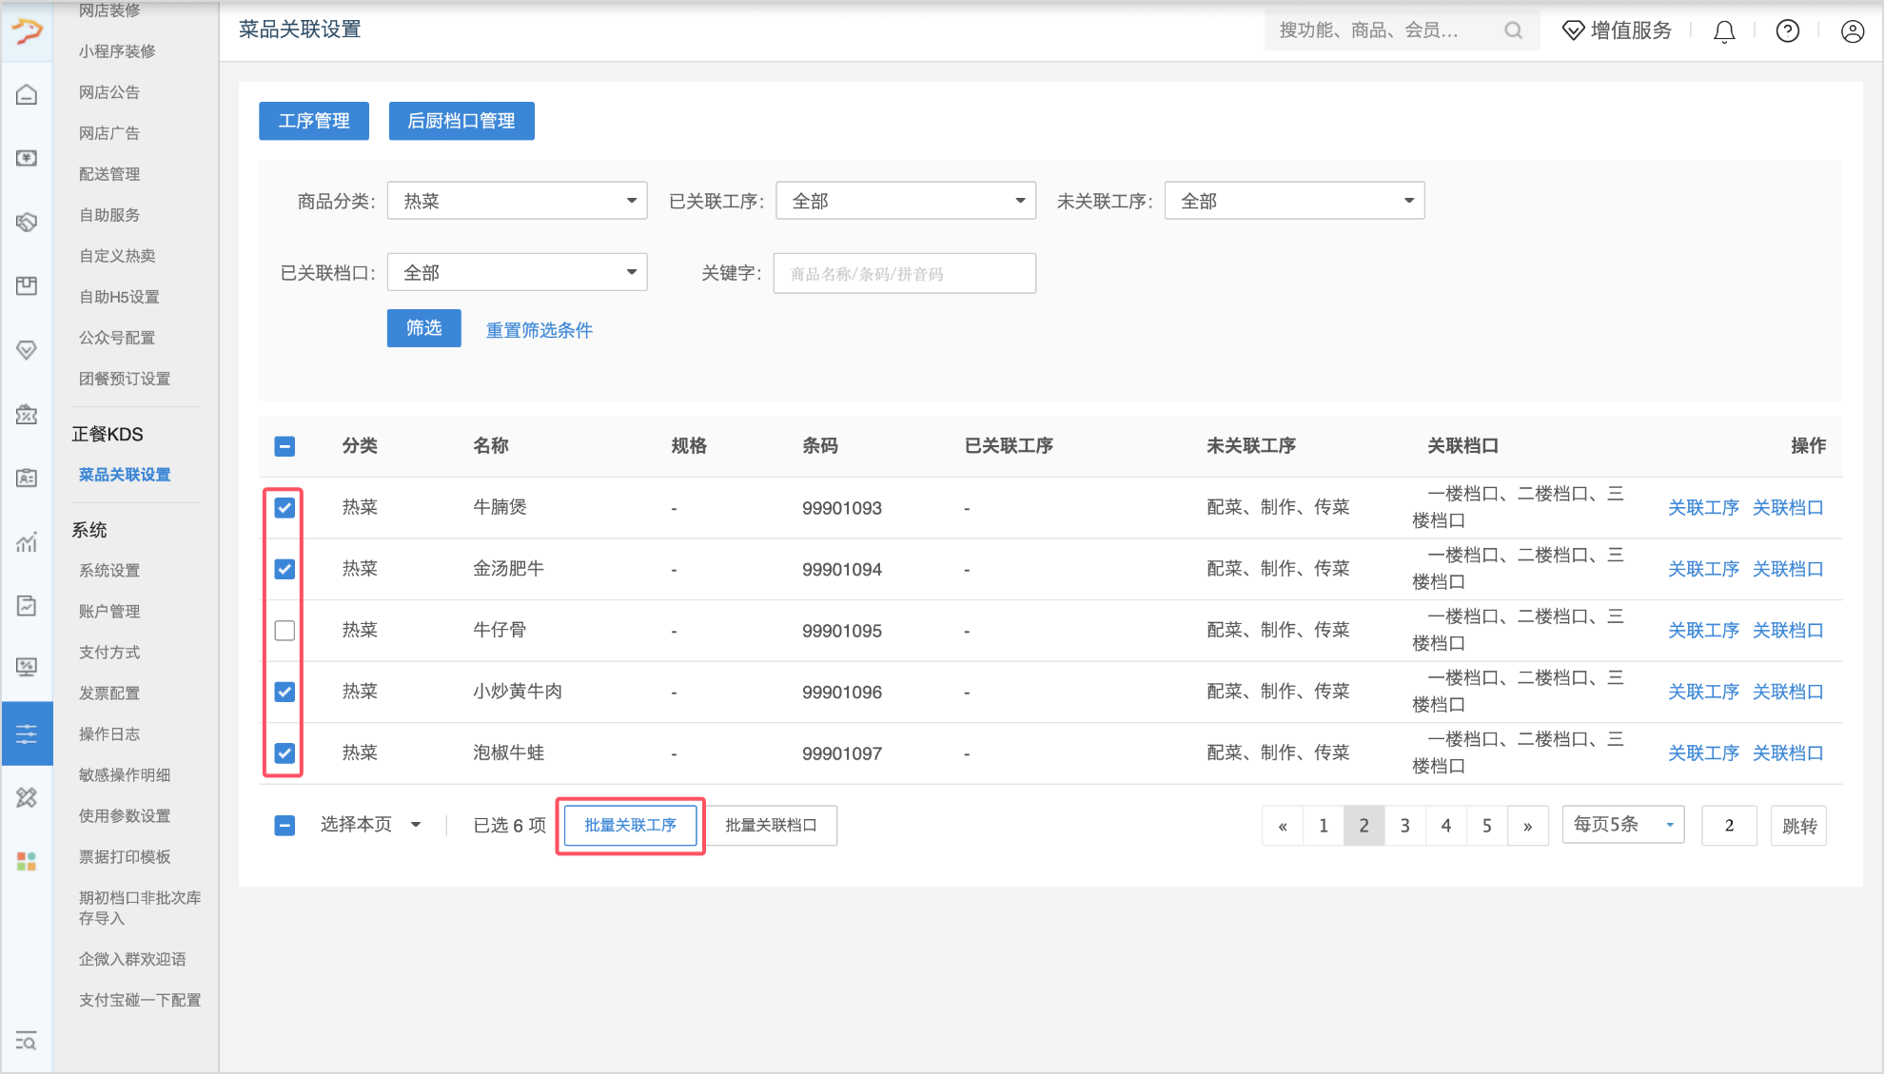Click the magnifier icon in top search
1884x1075 pixels.
click(1513, 30)
